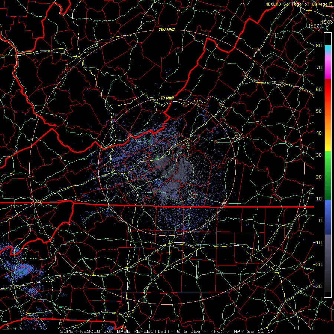Click the 7 MAY 25 13:14 timestamp
The width and height of the screenshot is (334, 334).
click(251, 331)
